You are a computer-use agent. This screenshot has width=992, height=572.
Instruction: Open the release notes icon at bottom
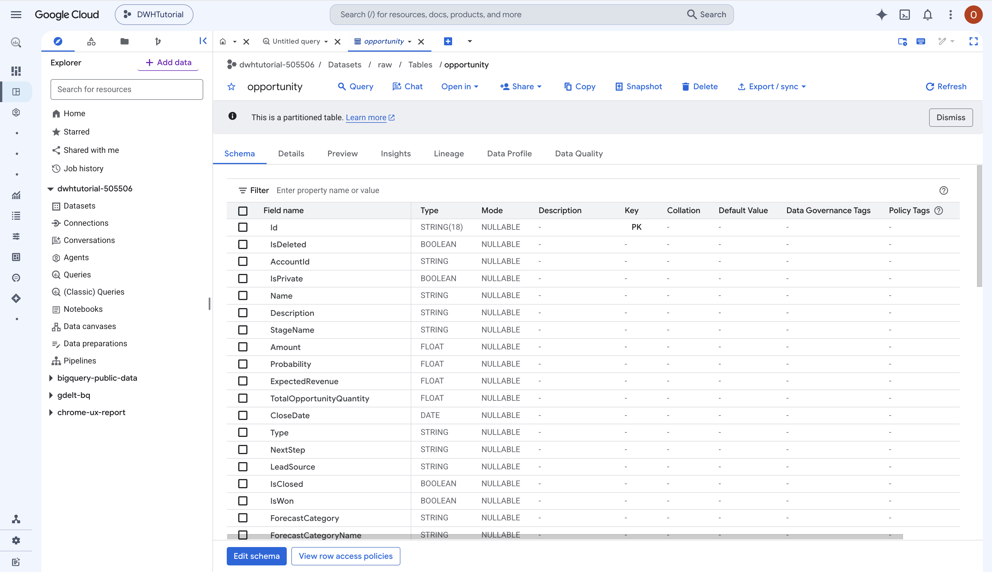[x=16, y=562]
